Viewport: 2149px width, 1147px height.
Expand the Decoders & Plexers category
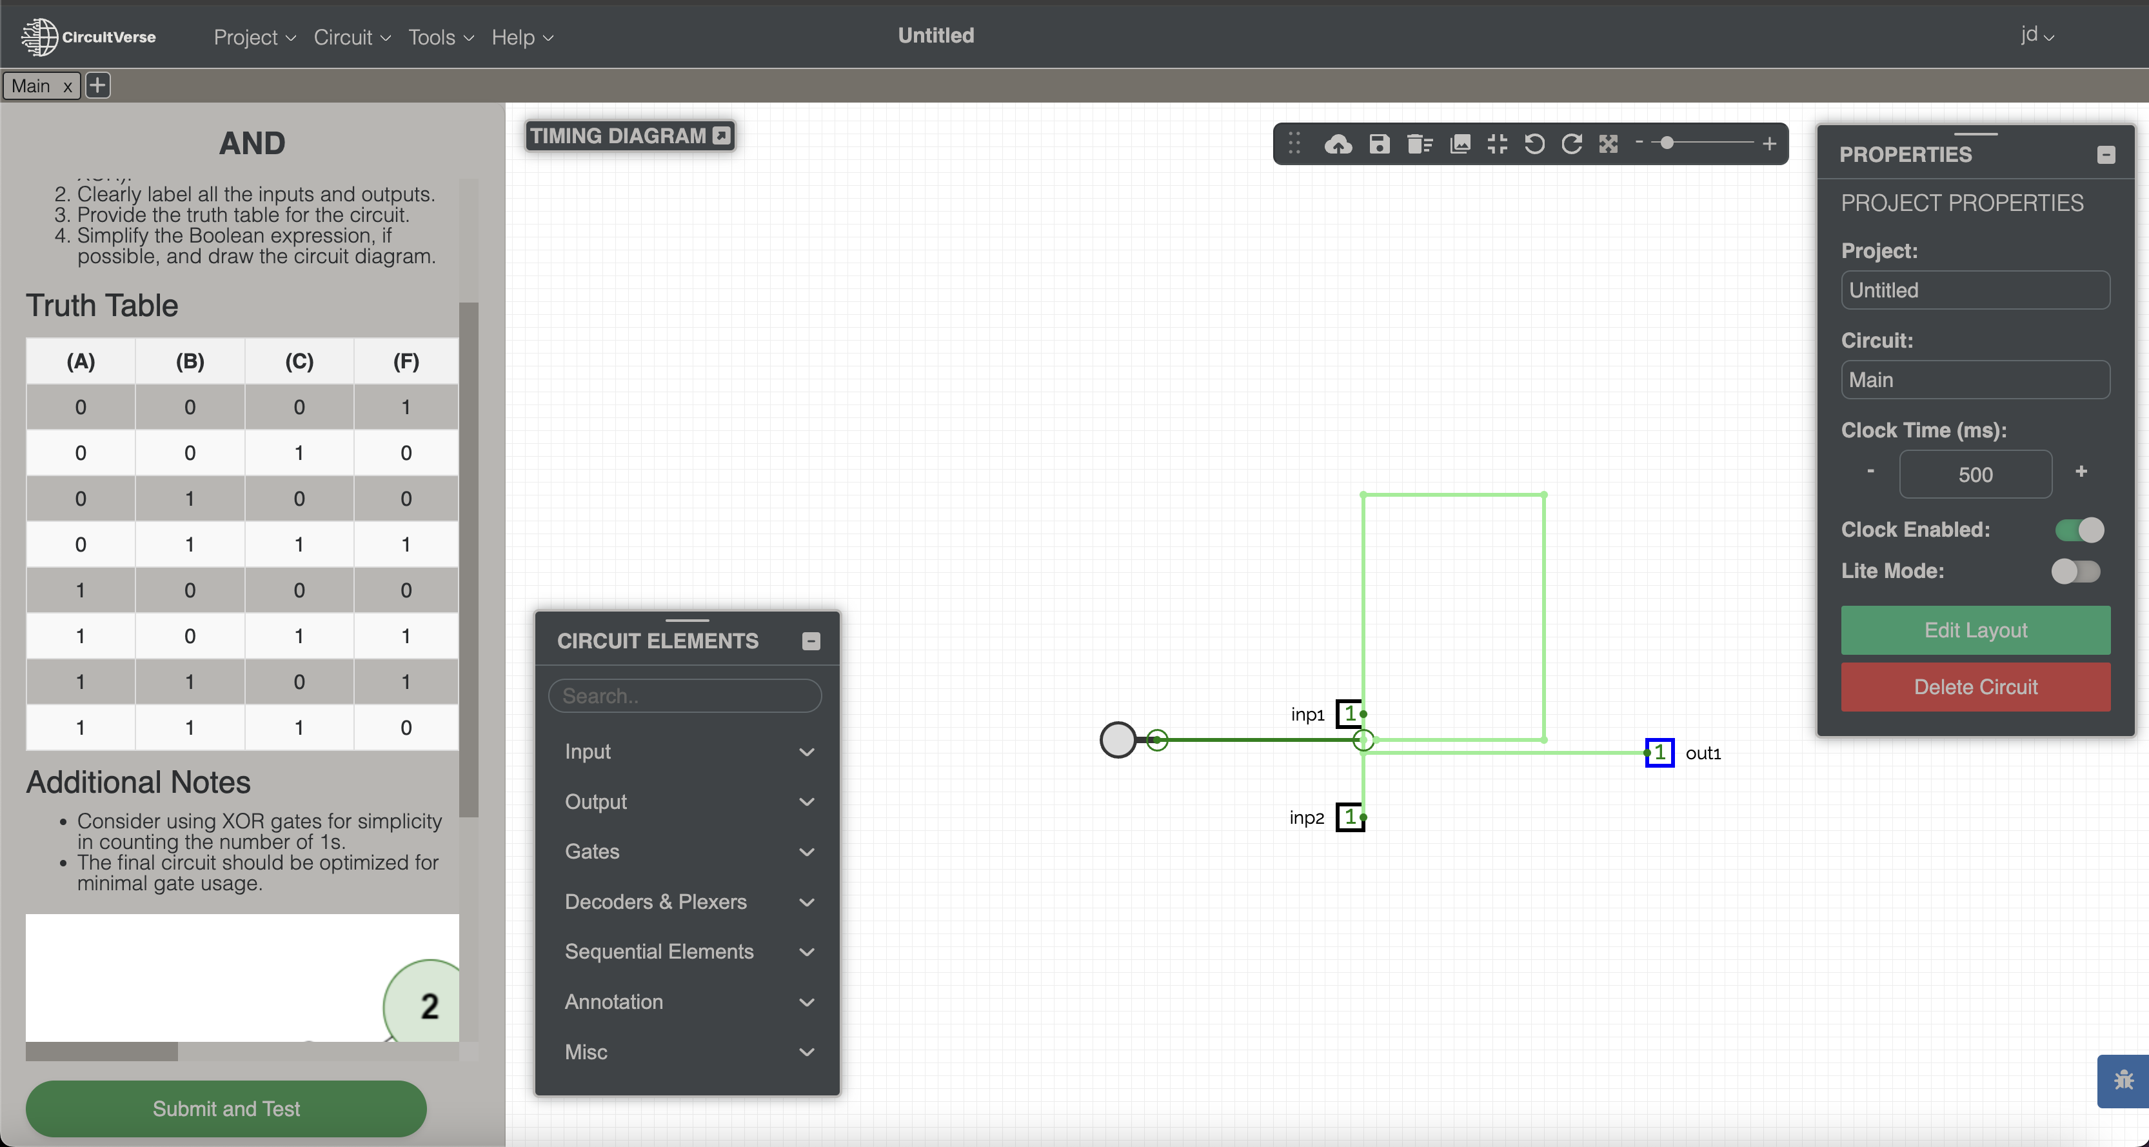point(687,902)
